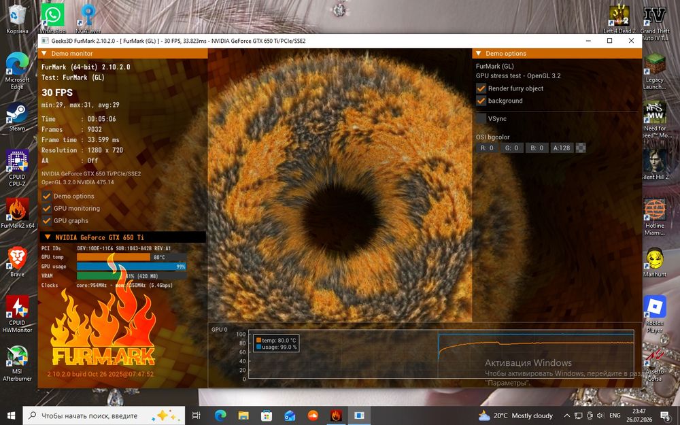Viewport: 680px width, 425px height.
Task: Open the Silent Hill 2 desktop shortcut
Action: pos(654,165)
